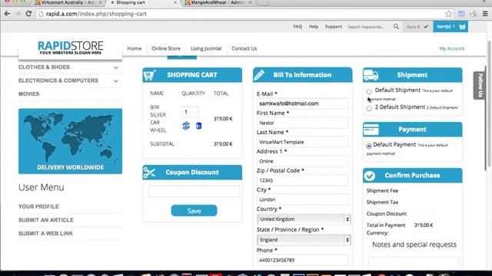This screenshot has height=276, width=492.
Task: Open Contact Us menu item
Action: (x=244, y=48)
